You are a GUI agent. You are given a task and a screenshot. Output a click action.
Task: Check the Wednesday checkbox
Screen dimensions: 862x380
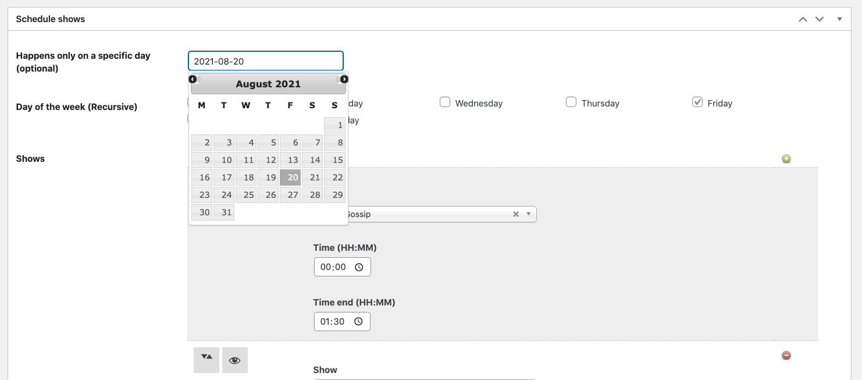coord(445,102)
